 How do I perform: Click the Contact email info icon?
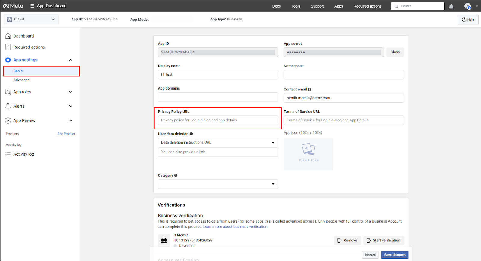[309, 90]
